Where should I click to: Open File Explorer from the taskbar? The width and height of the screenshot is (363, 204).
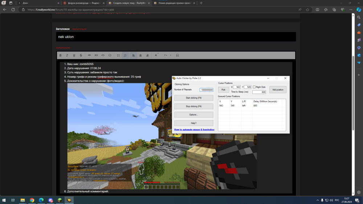23,200
